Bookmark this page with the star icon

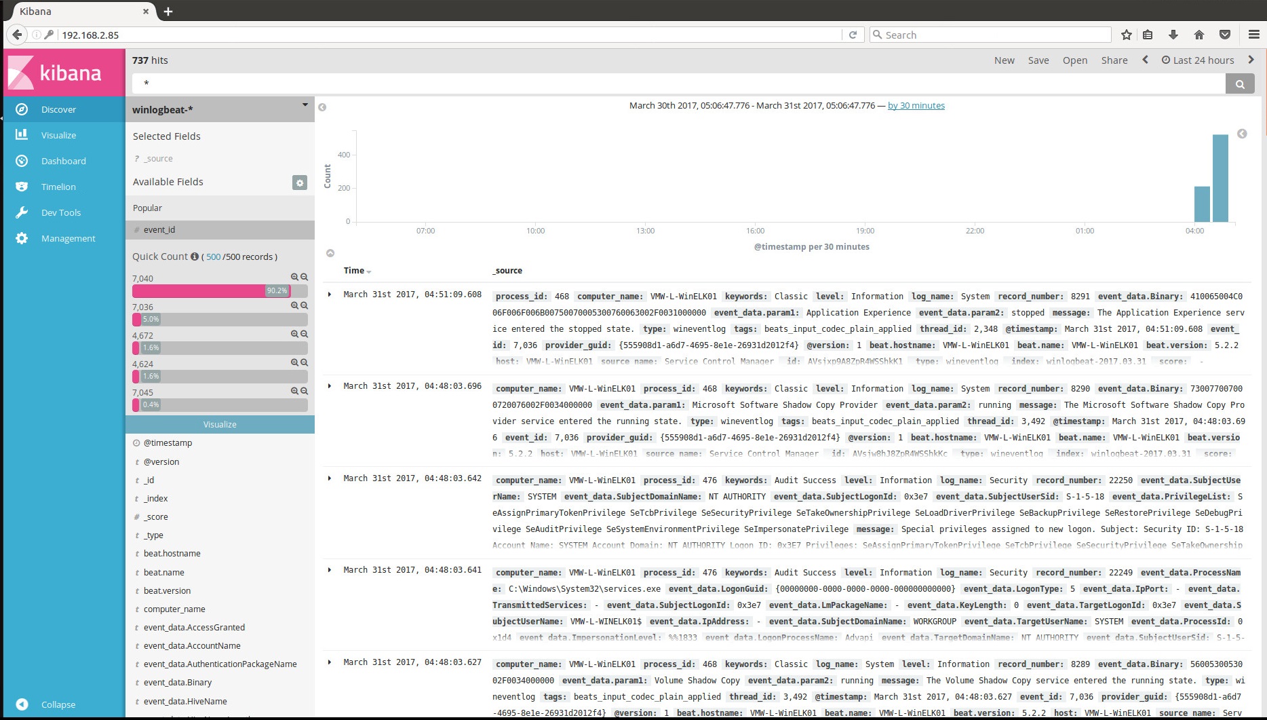click(1127, 35)
